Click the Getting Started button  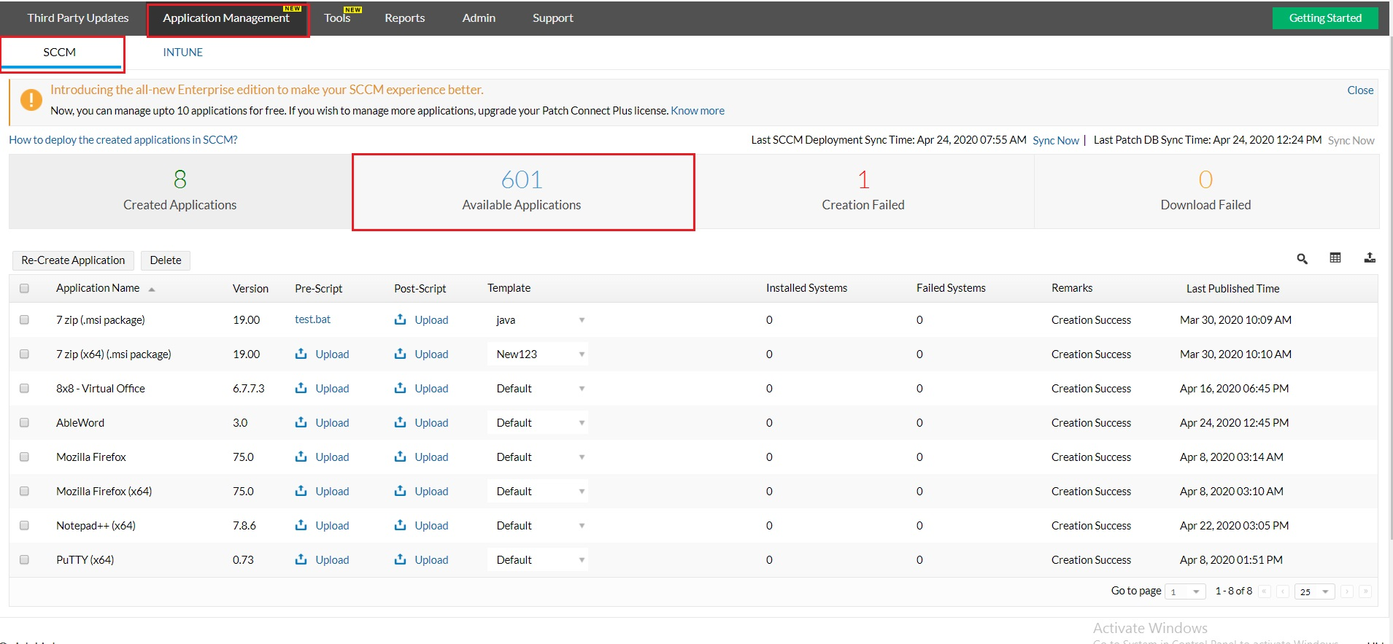1325,18
